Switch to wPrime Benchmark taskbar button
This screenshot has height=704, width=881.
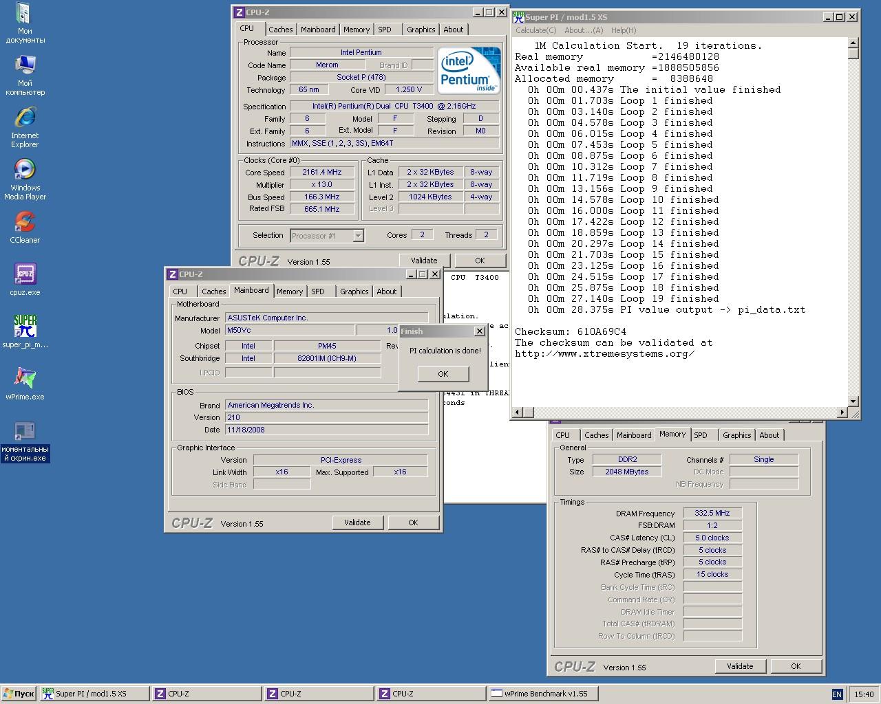[543, 694]
